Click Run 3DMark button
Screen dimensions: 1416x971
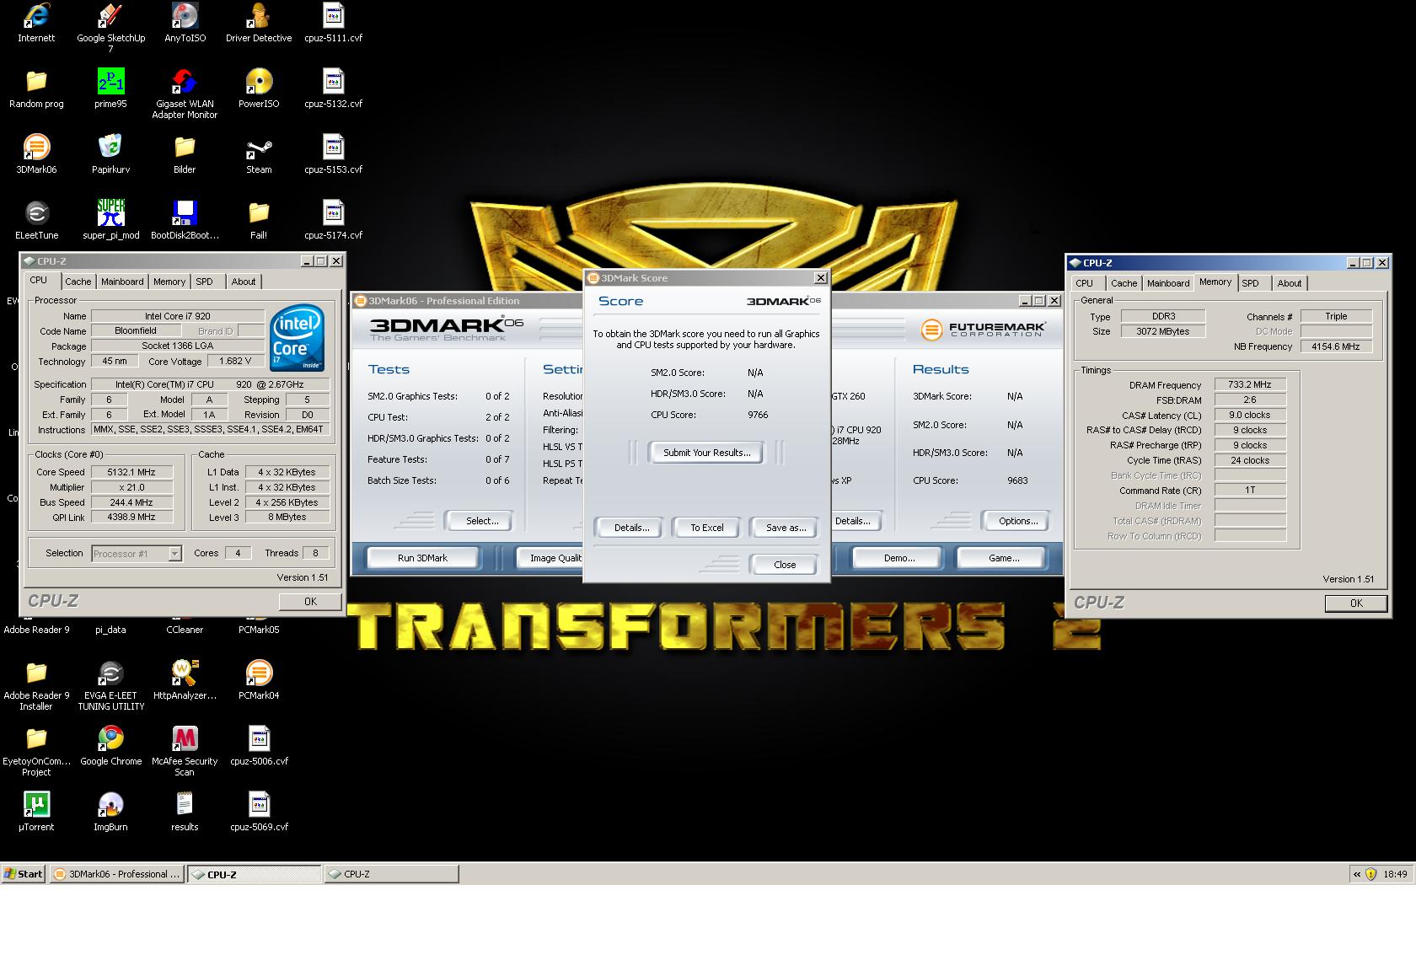pyautogui.click(x=422, y=558)
